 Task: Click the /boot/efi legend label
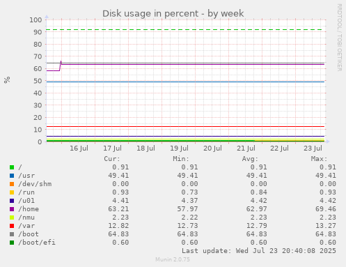click(37, 243)
